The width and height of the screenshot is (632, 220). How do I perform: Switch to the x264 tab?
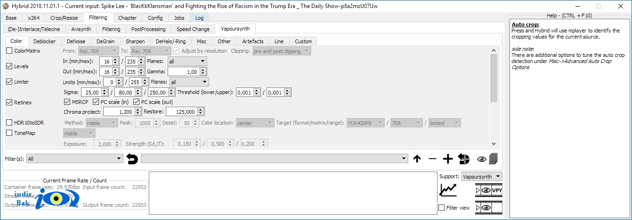click(34, 18)
